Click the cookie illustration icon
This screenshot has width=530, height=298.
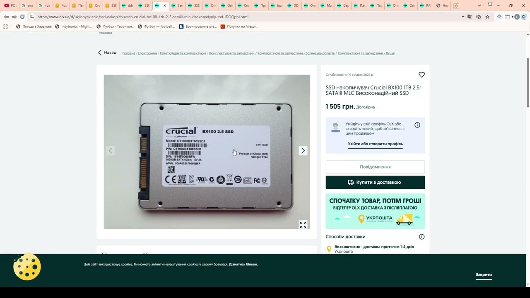(27, 267)
